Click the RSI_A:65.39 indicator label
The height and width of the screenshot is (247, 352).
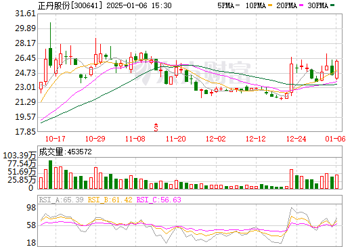coord(62,200)
